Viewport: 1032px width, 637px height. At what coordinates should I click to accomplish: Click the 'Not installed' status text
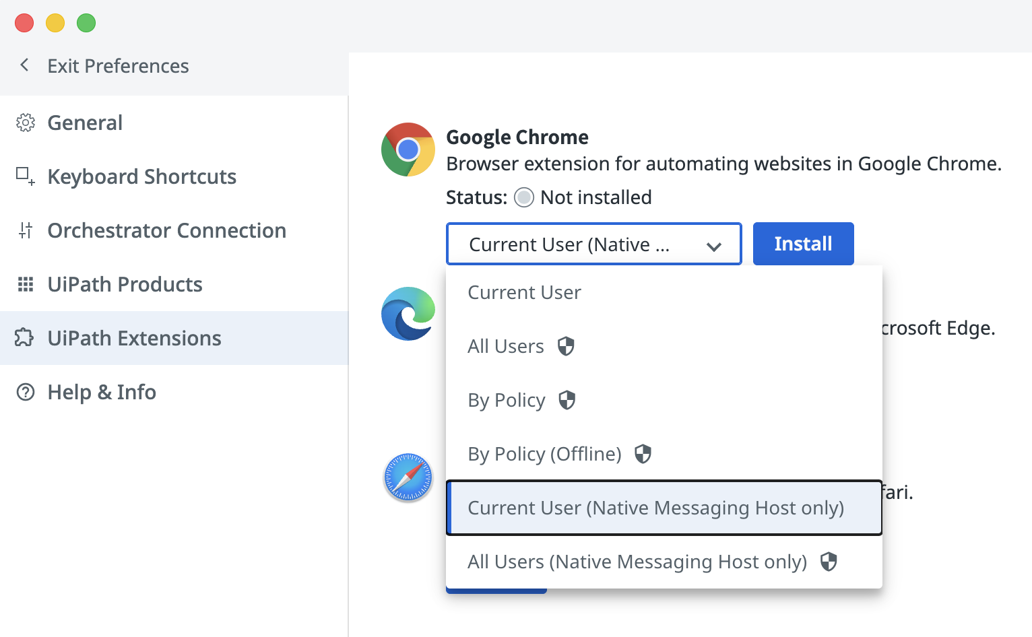click(596, 197)
